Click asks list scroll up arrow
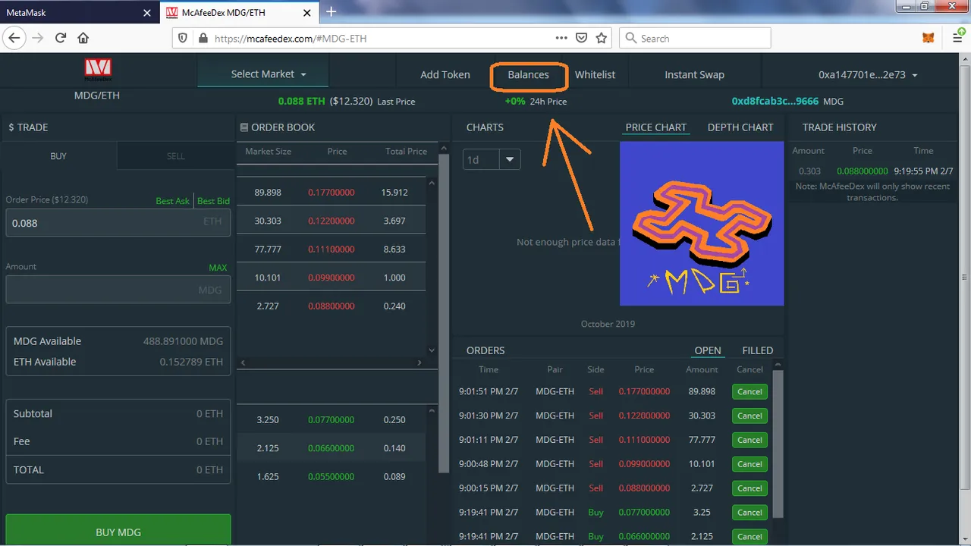 [432, 183]
